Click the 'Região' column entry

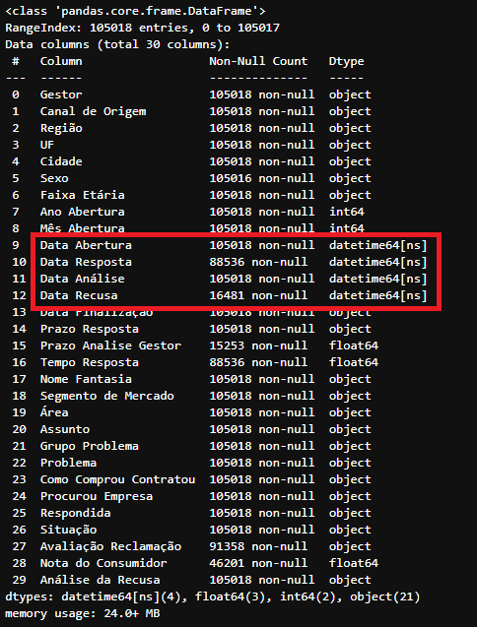(x=61, y=128)
